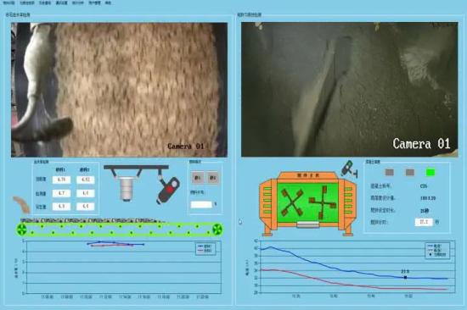Click the right green conveyor belt wheel
This screenshot has height=310, width=467.
[217, 230]
